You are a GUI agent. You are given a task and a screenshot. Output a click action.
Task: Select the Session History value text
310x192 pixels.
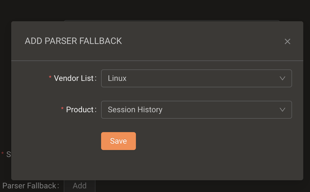[135, 110]
